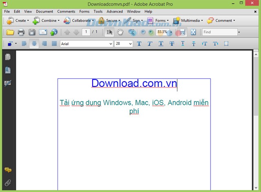Open the Signatures panel in sidebar
The width and height of the screenshot is (261, 192).
click(8, 83)
